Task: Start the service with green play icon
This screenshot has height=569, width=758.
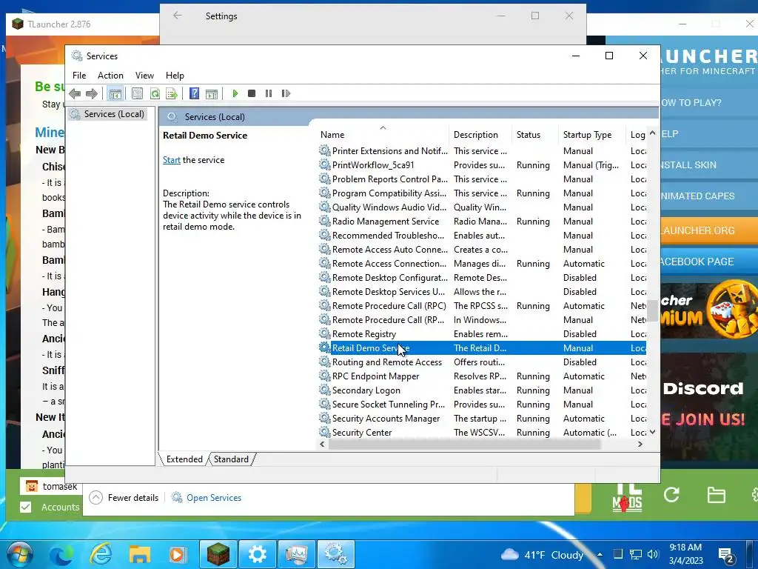Action: pos(235,93)
